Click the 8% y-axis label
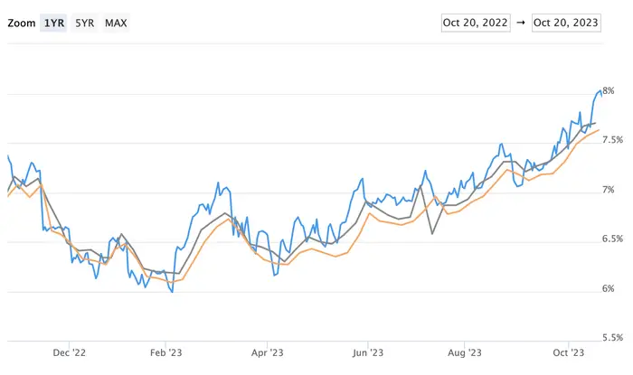 [609, 90]
